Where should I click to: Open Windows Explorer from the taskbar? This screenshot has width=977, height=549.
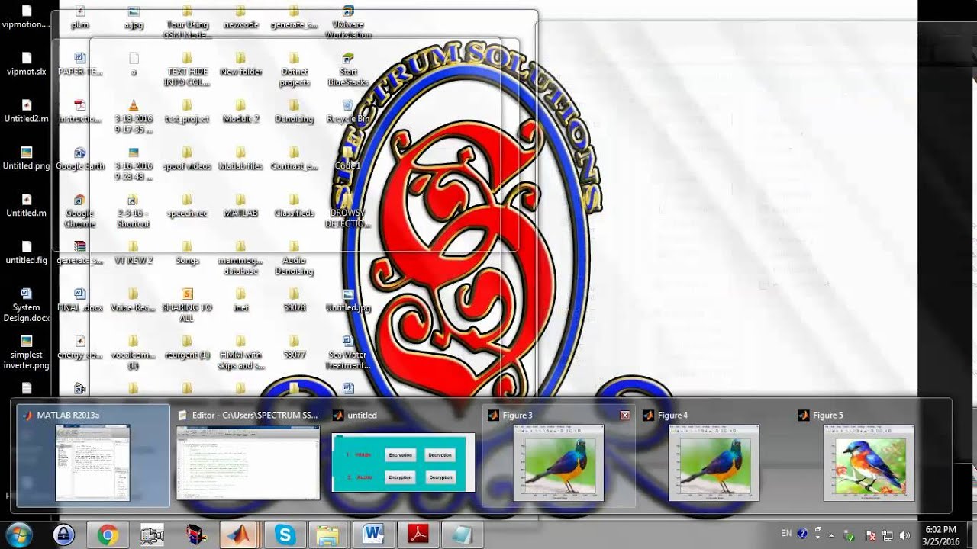click(x=329, y=535)
